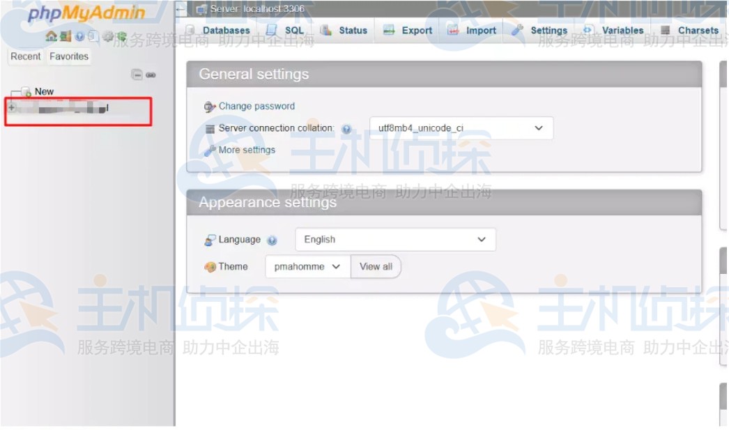
Task: Open the Favorites tables tab
Action: pyautogui.click(x=69, y=56)
